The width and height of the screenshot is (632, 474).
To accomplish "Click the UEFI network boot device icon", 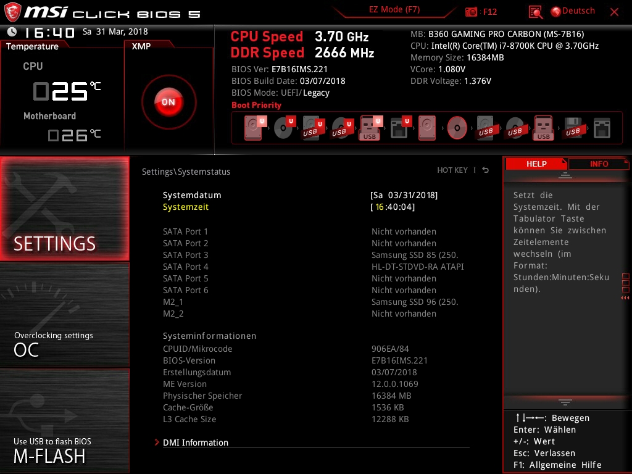I will 400,128.
